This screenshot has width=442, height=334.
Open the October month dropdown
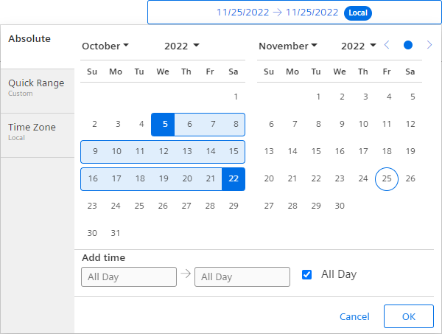(x=105, y=46)
